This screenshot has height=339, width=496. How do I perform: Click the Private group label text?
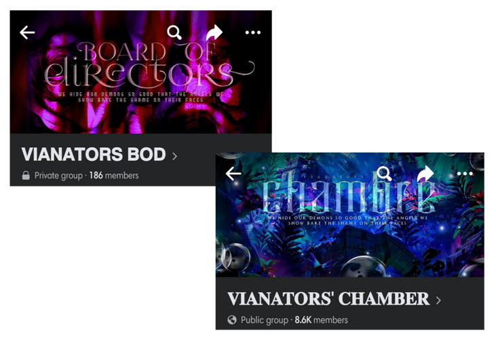tap(58, 176)
